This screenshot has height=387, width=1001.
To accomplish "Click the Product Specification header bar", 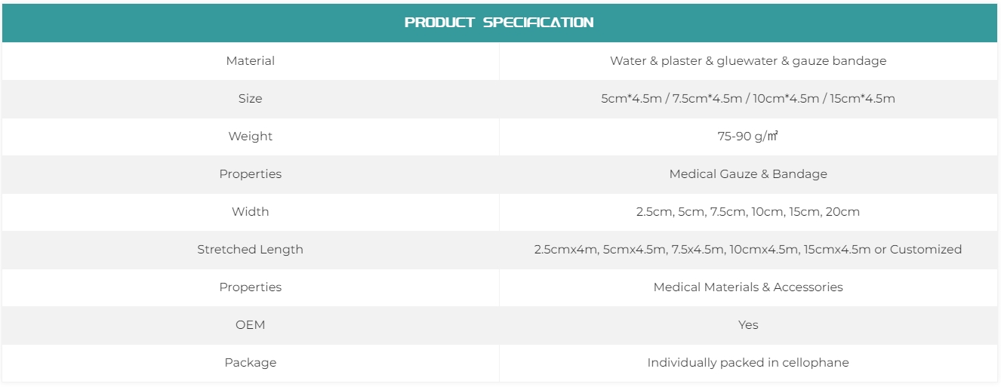I will [x=499, y=23].
